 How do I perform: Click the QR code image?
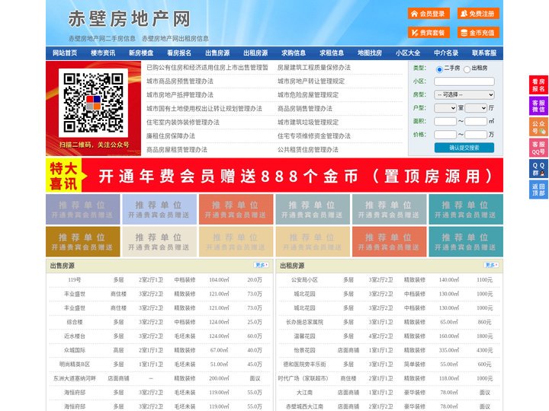93,103
